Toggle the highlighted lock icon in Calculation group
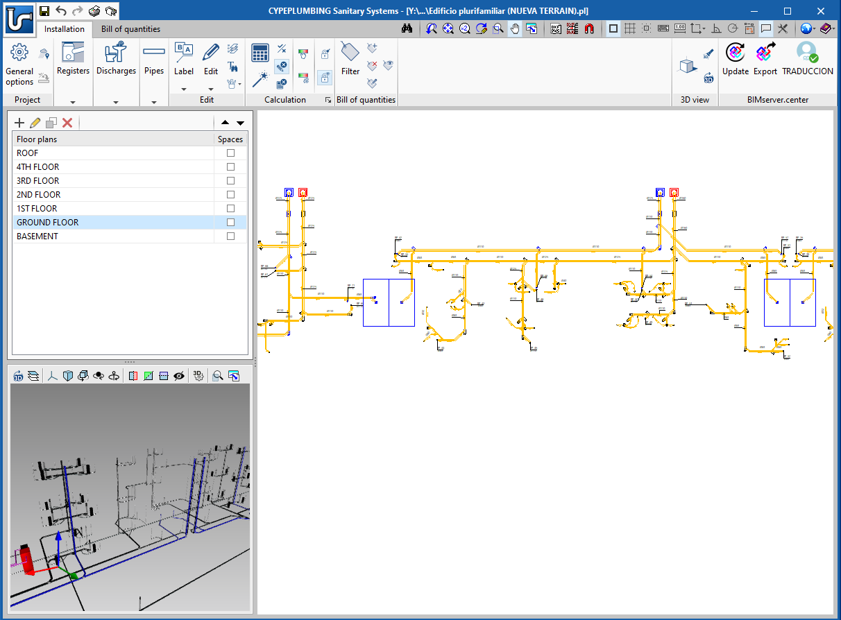 click(325, 78)
